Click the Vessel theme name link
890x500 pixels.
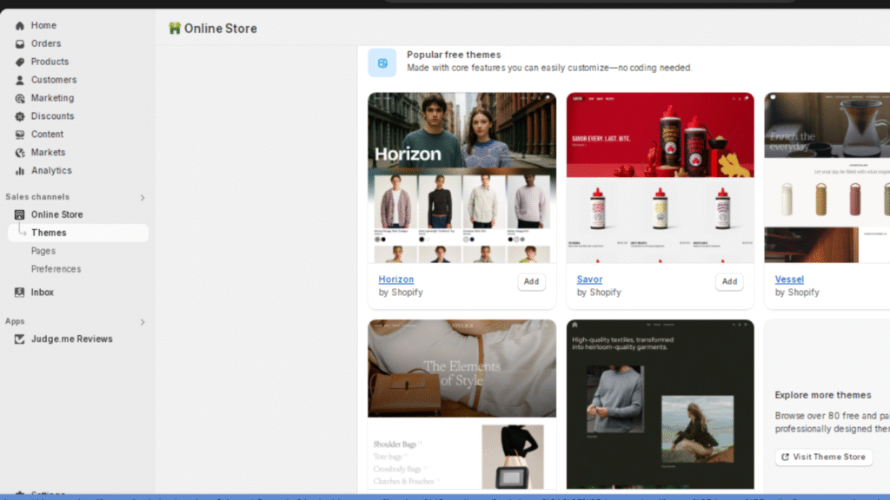[x=789, y=280]
